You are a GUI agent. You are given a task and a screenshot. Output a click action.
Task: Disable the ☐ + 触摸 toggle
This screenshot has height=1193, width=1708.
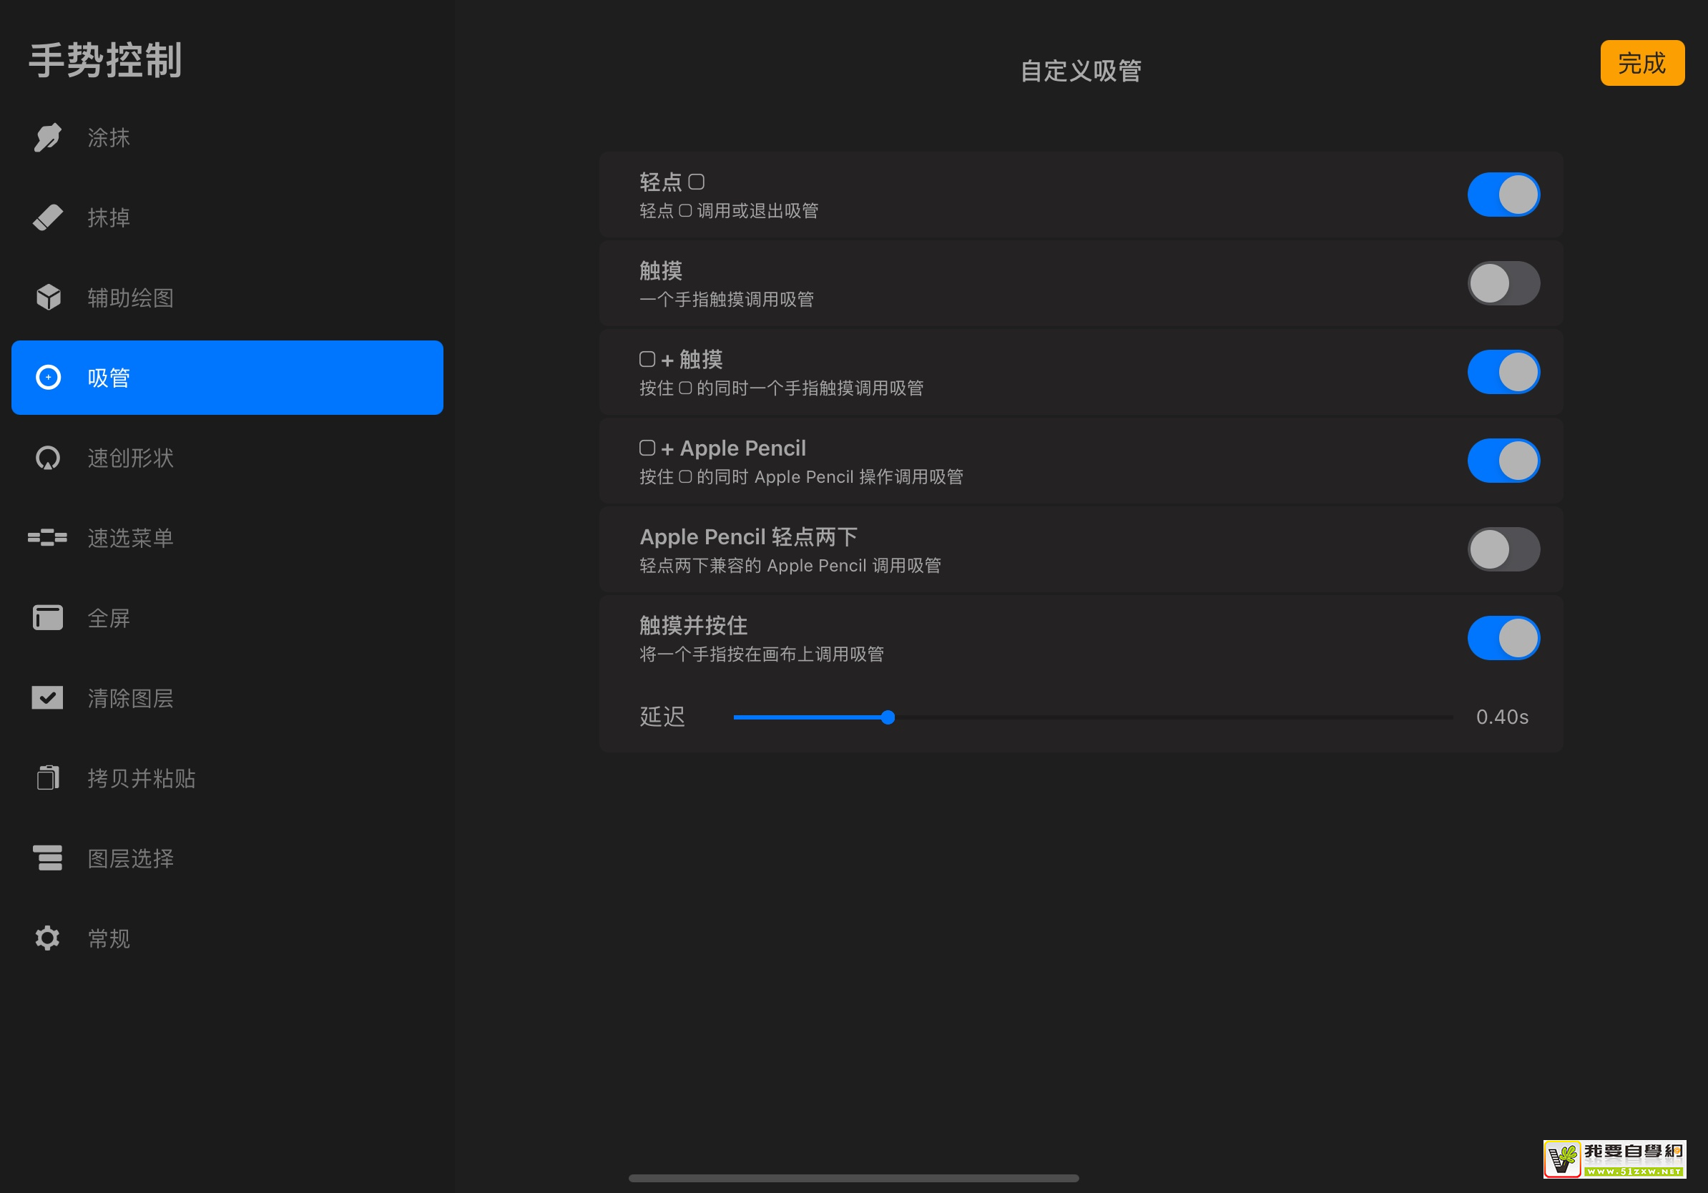coord(1503,371)
